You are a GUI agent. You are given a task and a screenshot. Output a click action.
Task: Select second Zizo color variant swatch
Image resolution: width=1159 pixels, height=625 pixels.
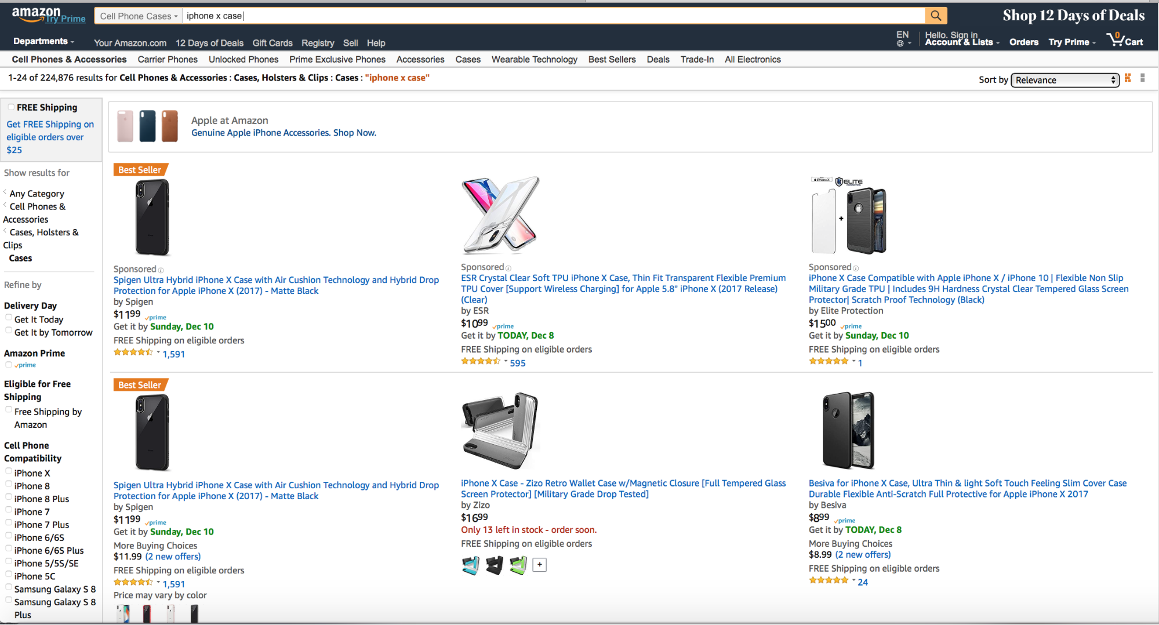click(494, 565)
